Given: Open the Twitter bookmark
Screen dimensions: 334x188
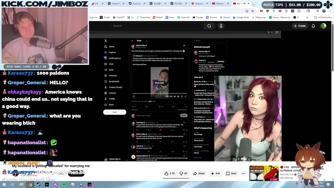Looking at the screenshot, I should point(105,17).
